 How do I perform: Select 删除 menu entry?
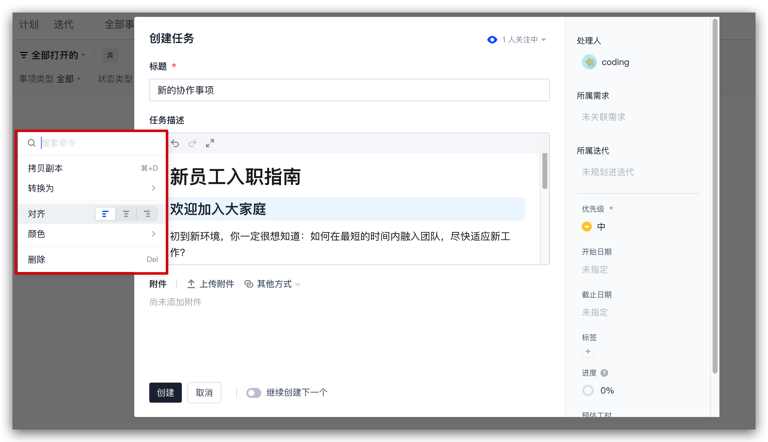pos(92,259)
